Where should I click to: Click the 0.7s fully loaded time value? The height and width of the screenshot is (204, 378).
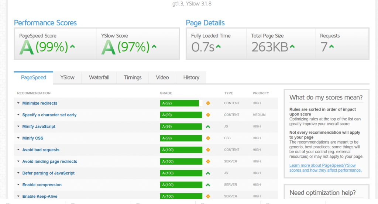tap(203, 47)
